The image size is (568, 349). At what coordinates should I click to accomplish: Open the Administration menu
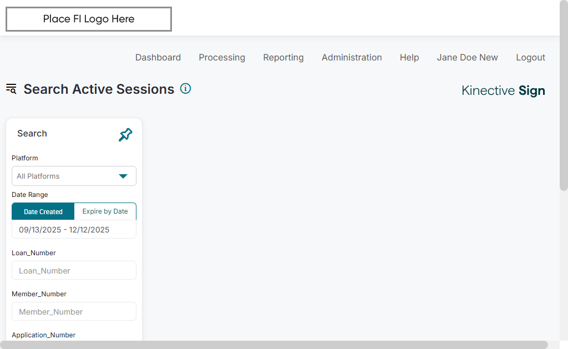pyautogui.click(x=352, y=57)
